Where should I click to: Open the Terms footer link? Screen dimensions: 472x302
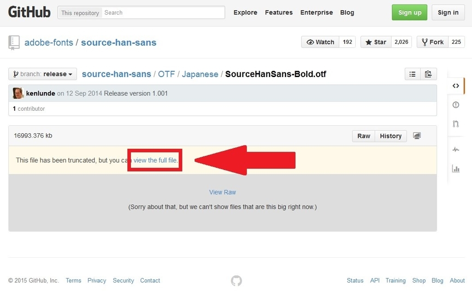point(73,280)
